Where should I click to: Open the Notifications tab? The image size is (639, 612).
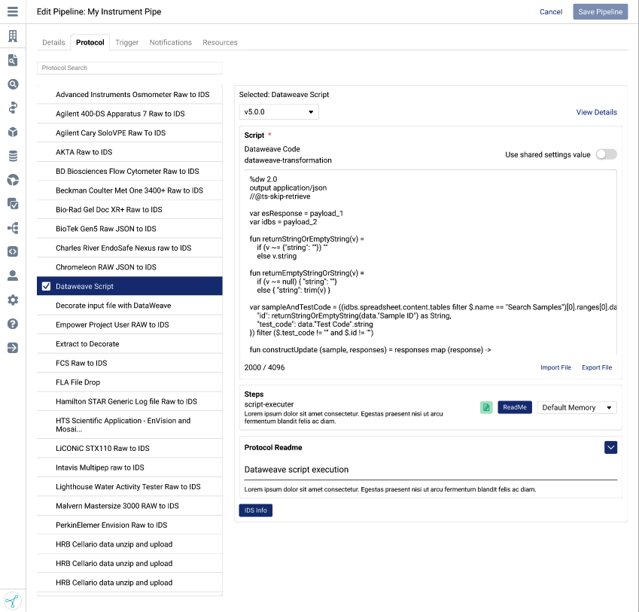point(170,42)
